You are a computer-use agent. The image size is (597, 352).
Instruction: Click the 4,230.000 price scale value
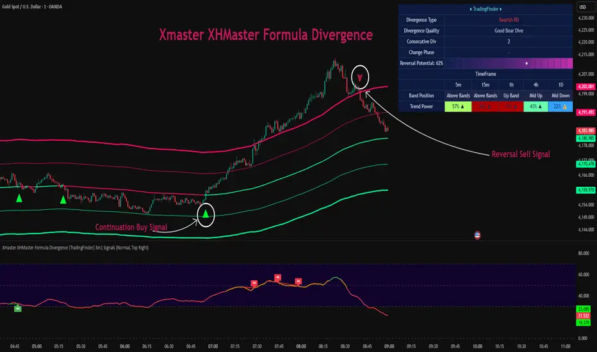coord(586,18)
